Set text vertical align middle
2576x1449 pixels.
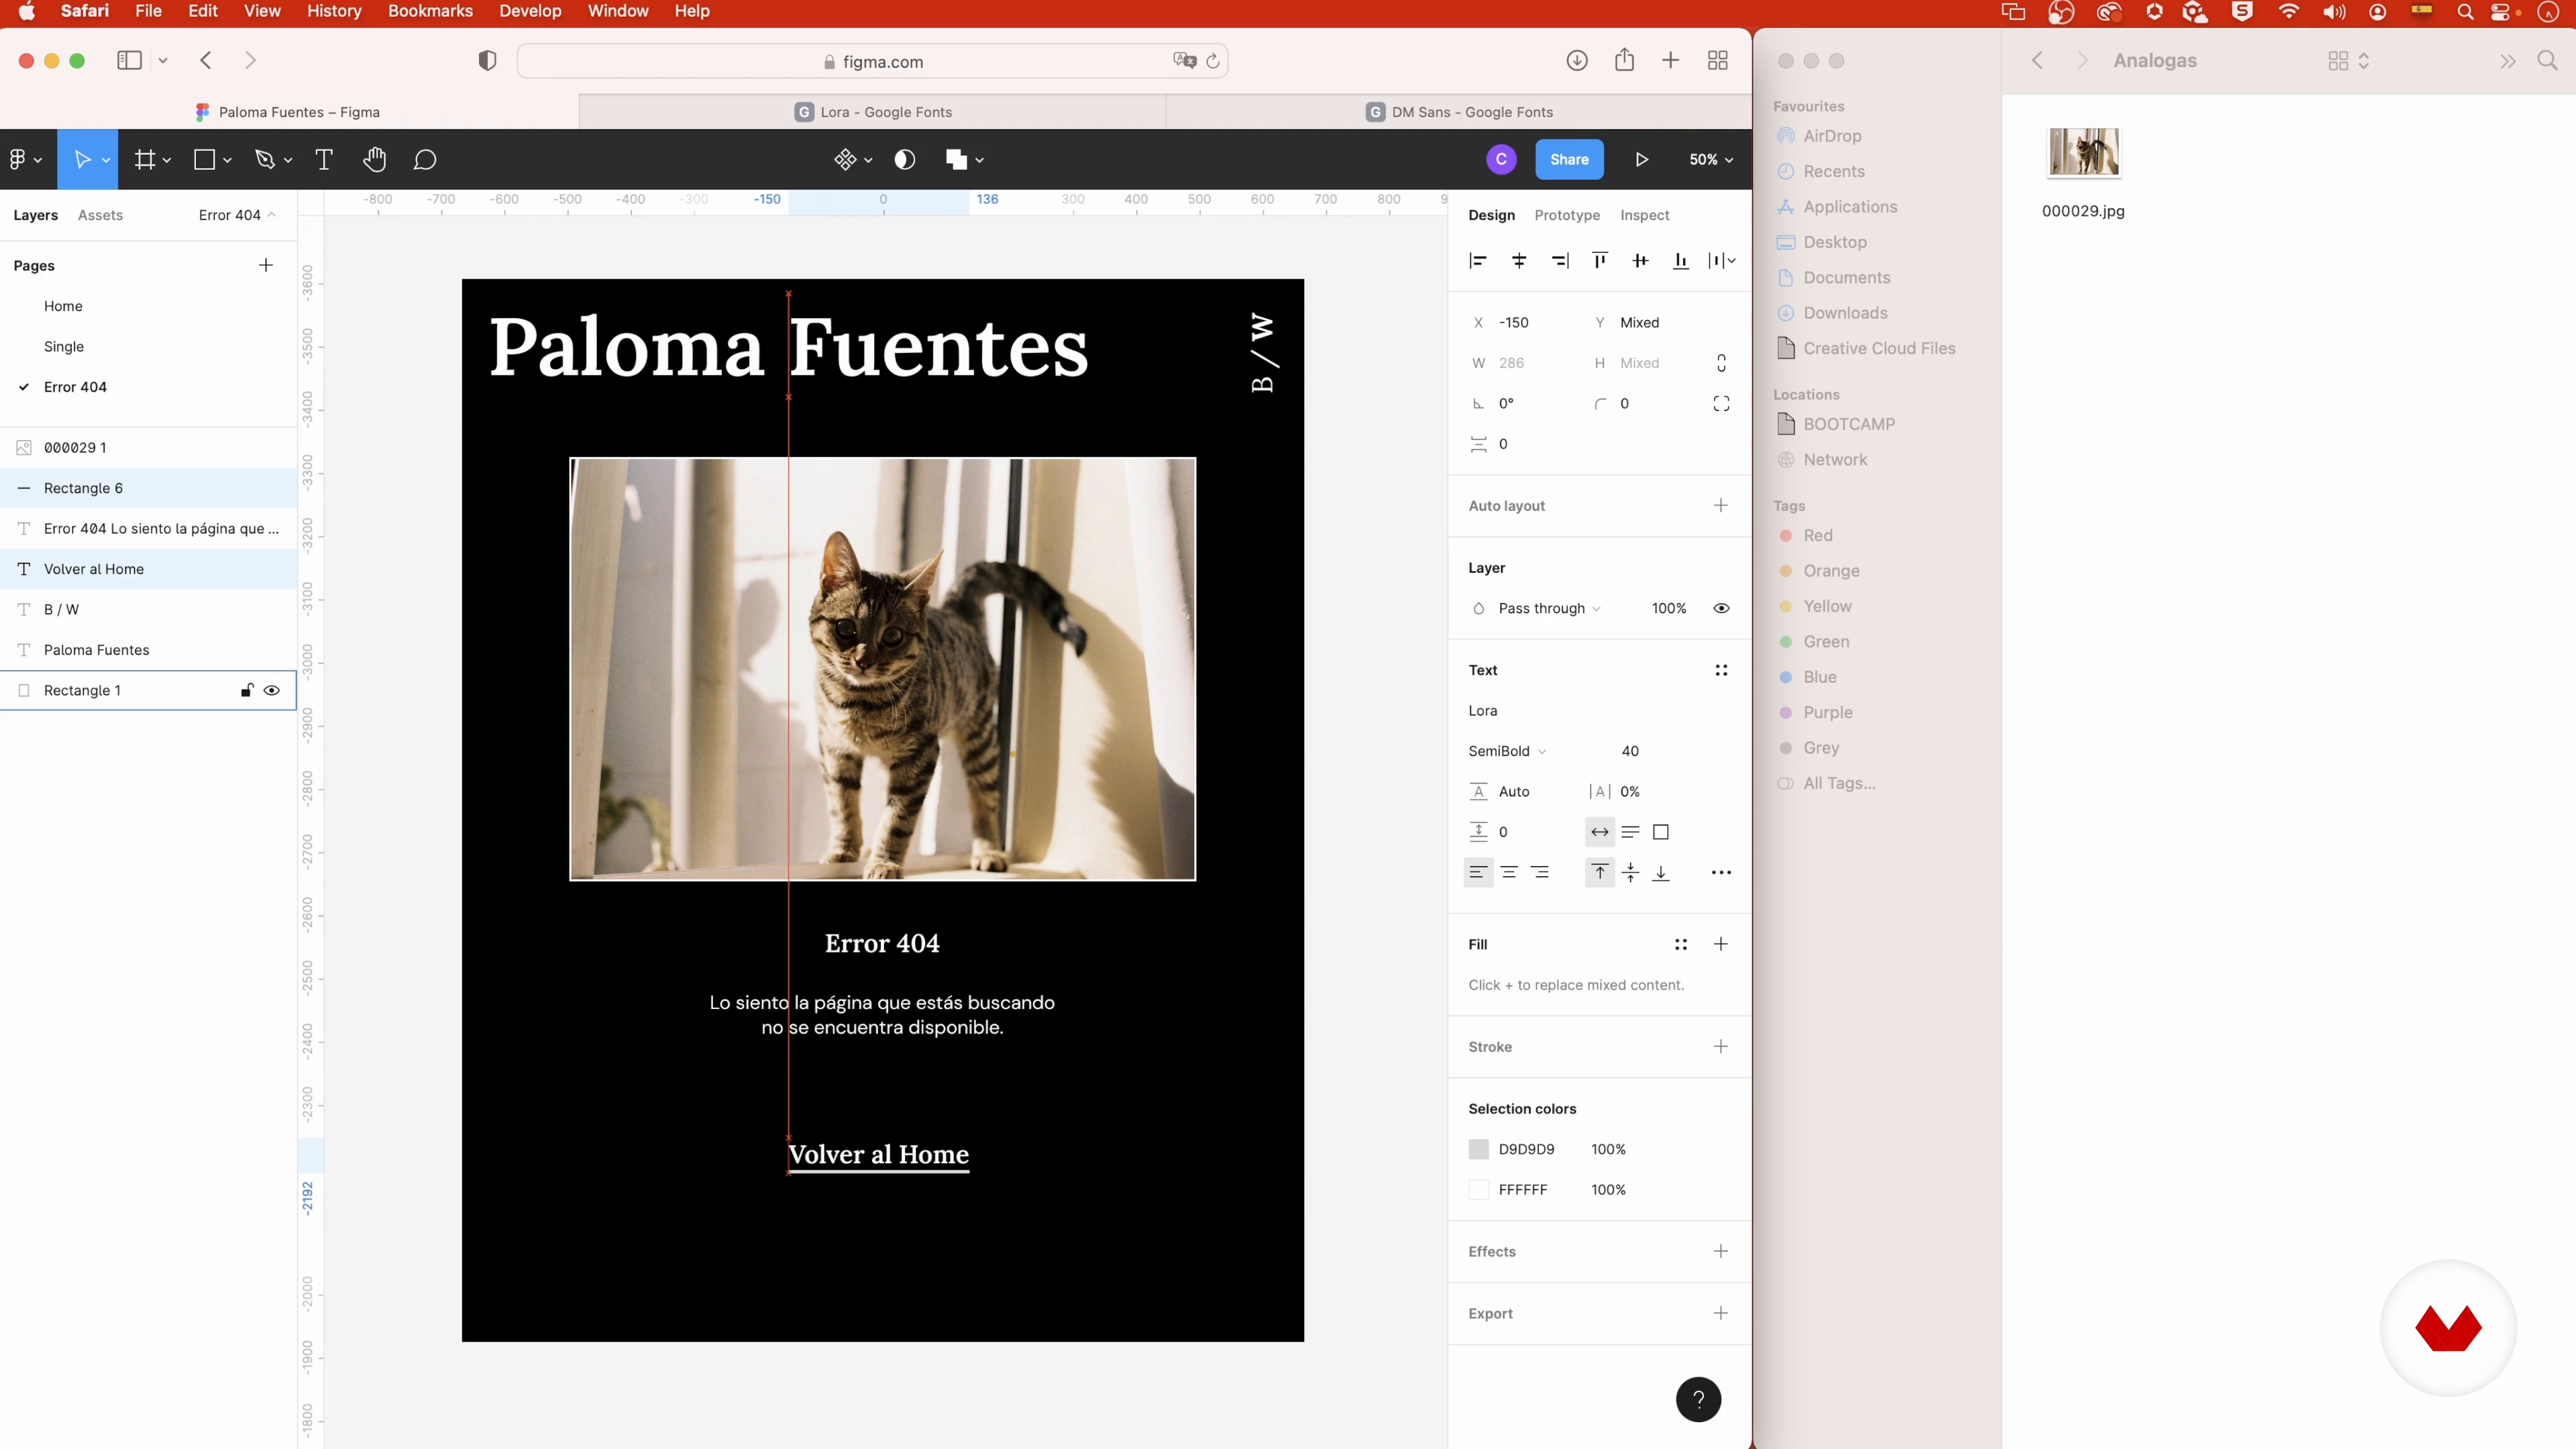pyautogui.click(x=1630, y=873)
